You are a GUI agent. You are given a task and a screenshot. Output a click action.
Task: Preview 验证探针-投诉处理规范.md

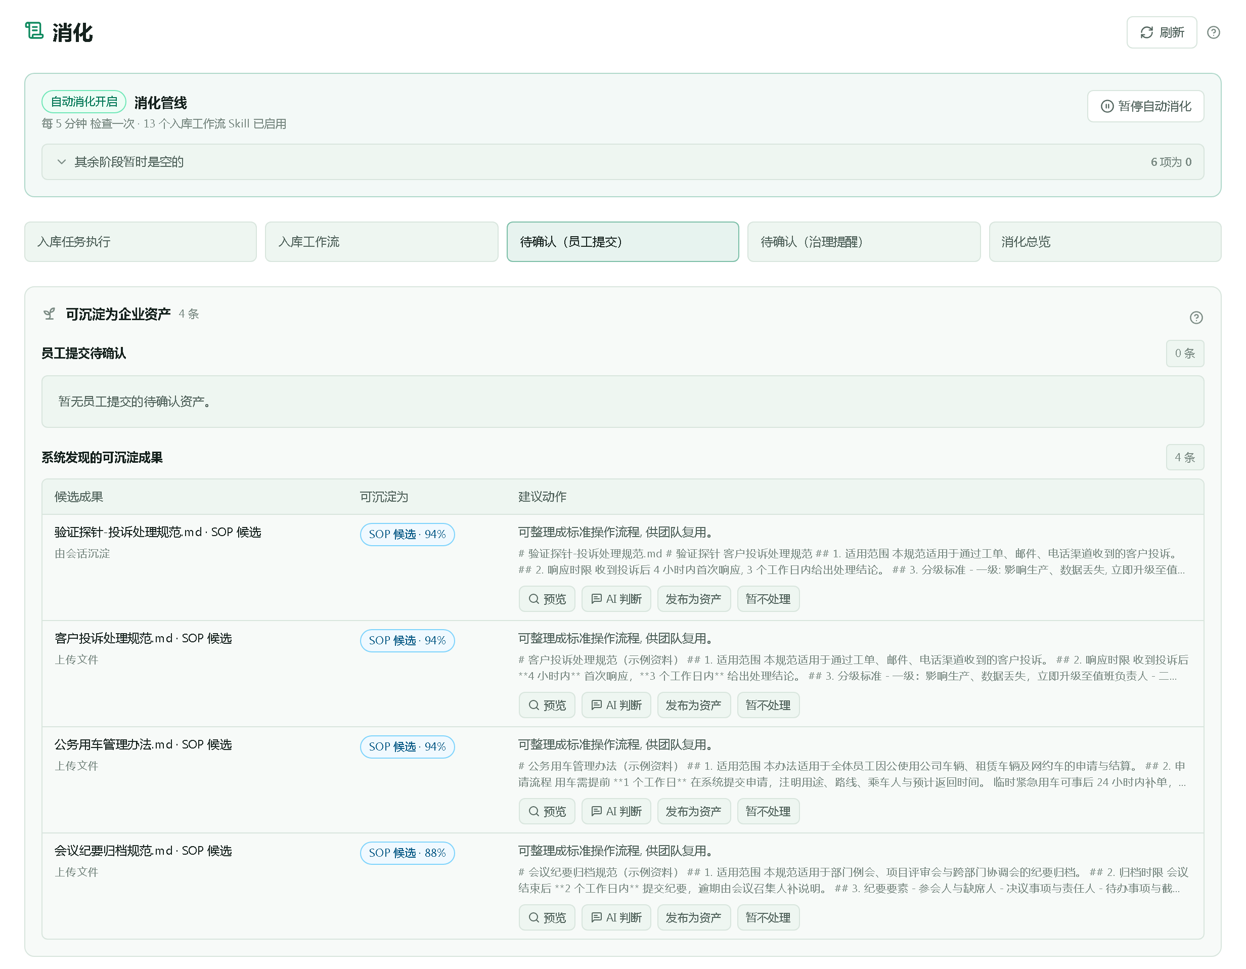tap(547, 599)
